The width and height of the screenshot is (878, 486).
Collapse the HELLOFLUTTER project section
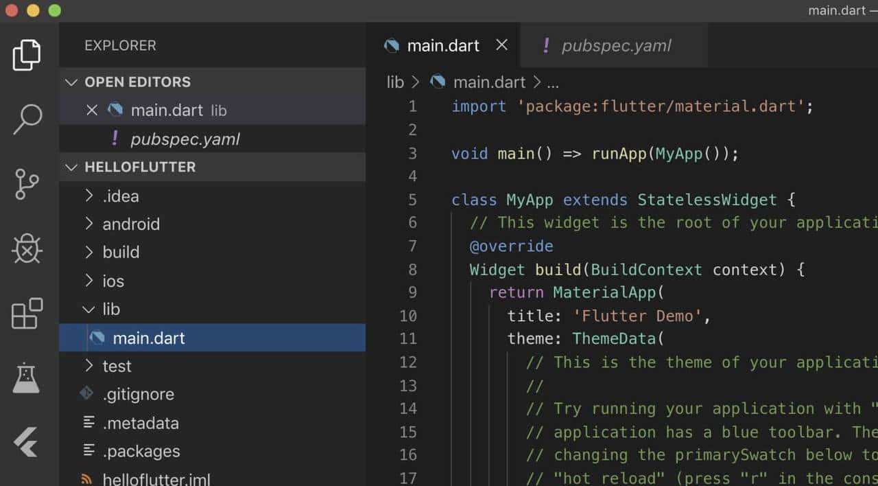[x=70, y=167]
